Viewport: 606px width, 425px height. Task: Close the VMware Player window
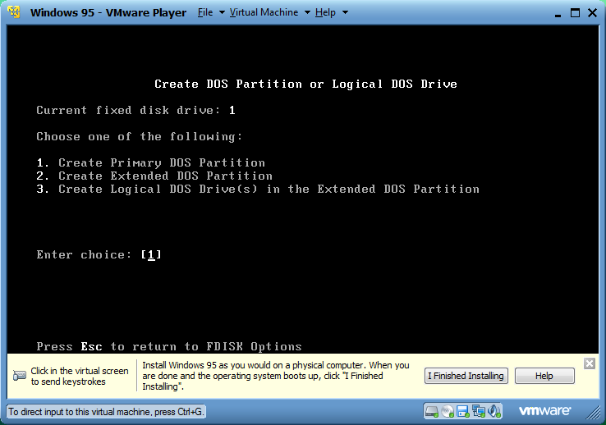pyautogui.click(x=592, y=13)
